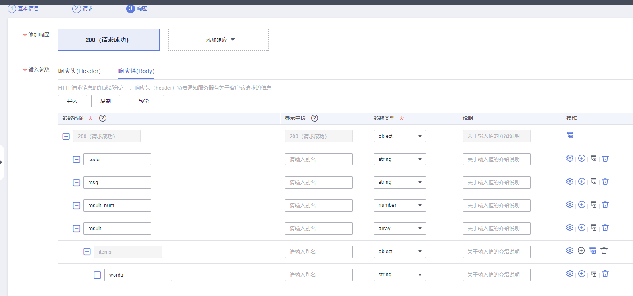633x296 pixels.
Task: Open settings gear for the result_num row
Action: pyautogui.click(x=570, y=204)
